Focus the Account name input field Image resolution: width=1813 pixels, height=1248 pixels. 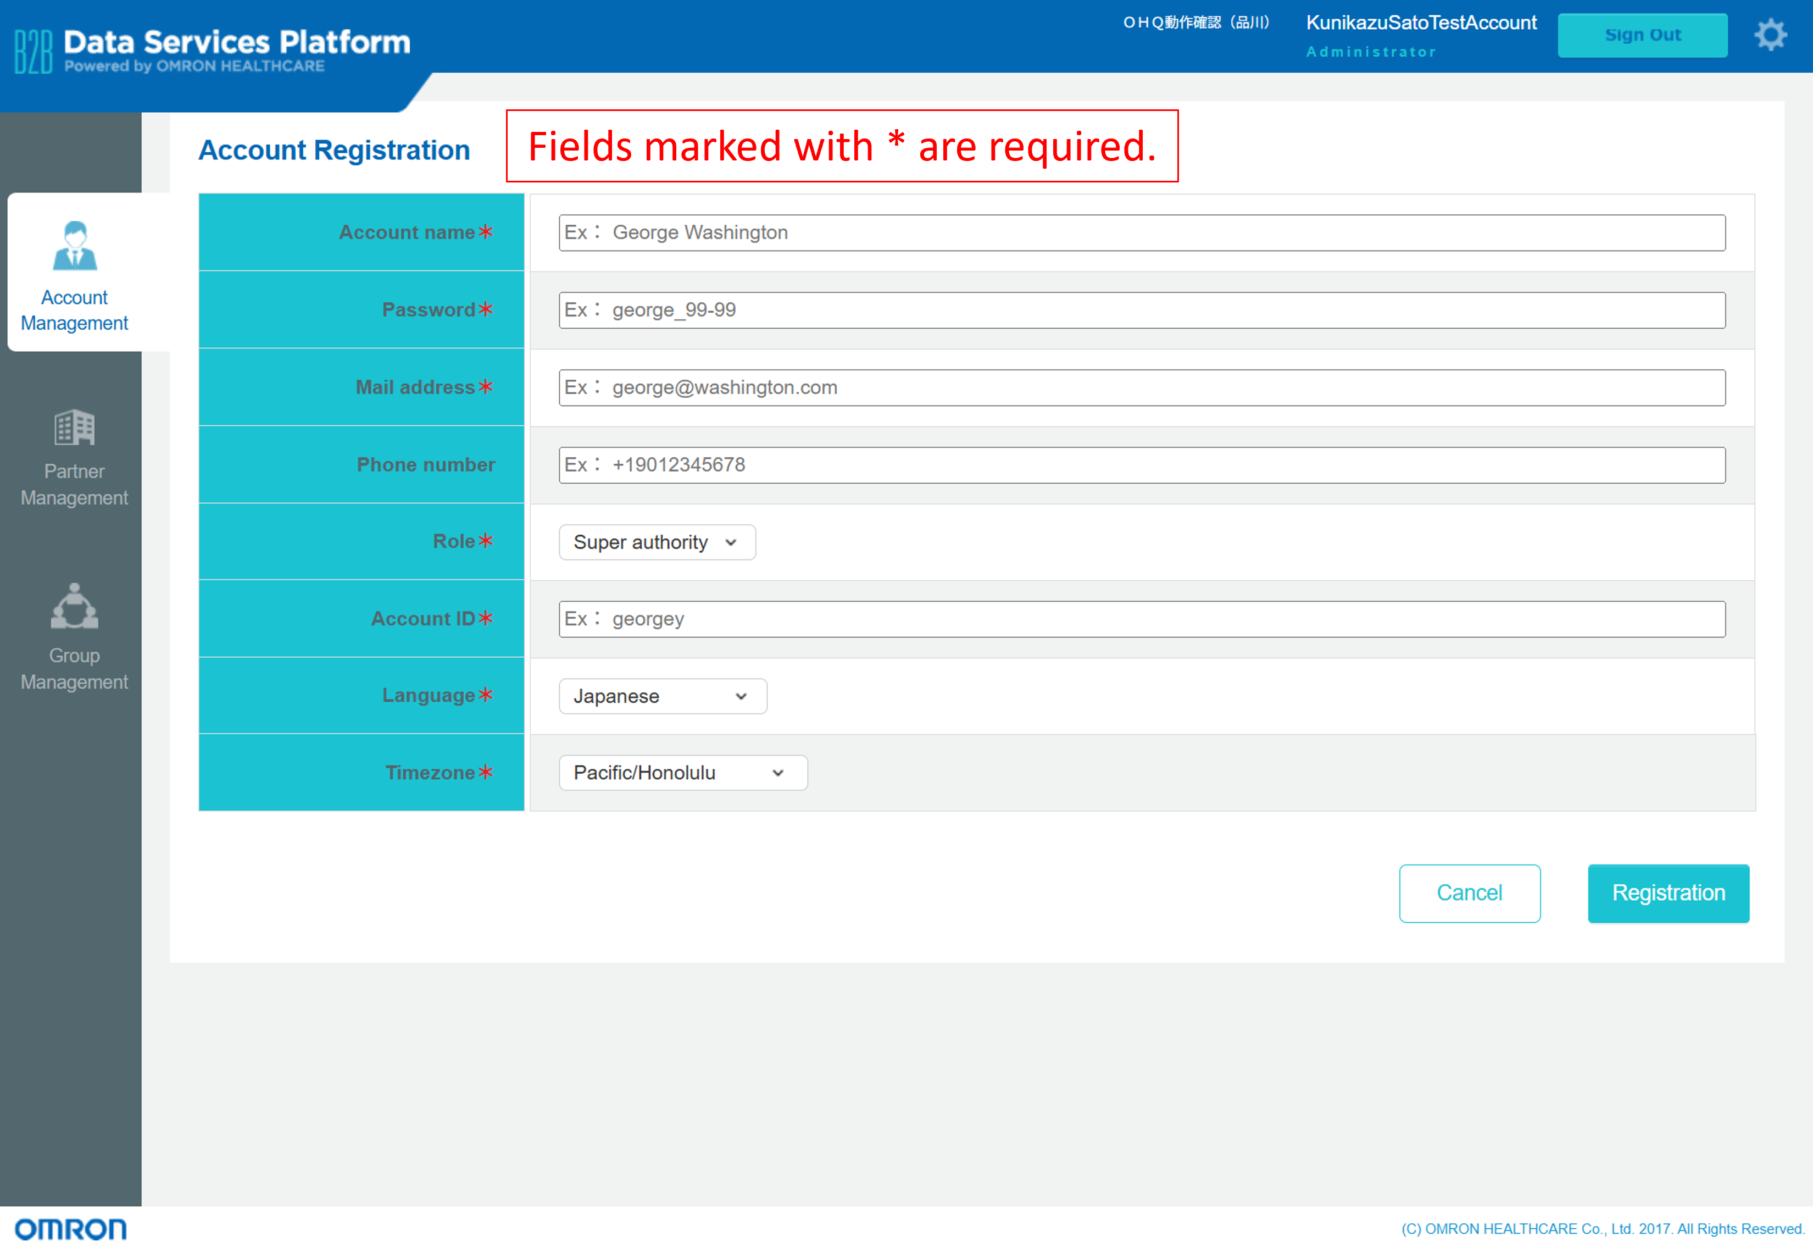coord(1142,233)
